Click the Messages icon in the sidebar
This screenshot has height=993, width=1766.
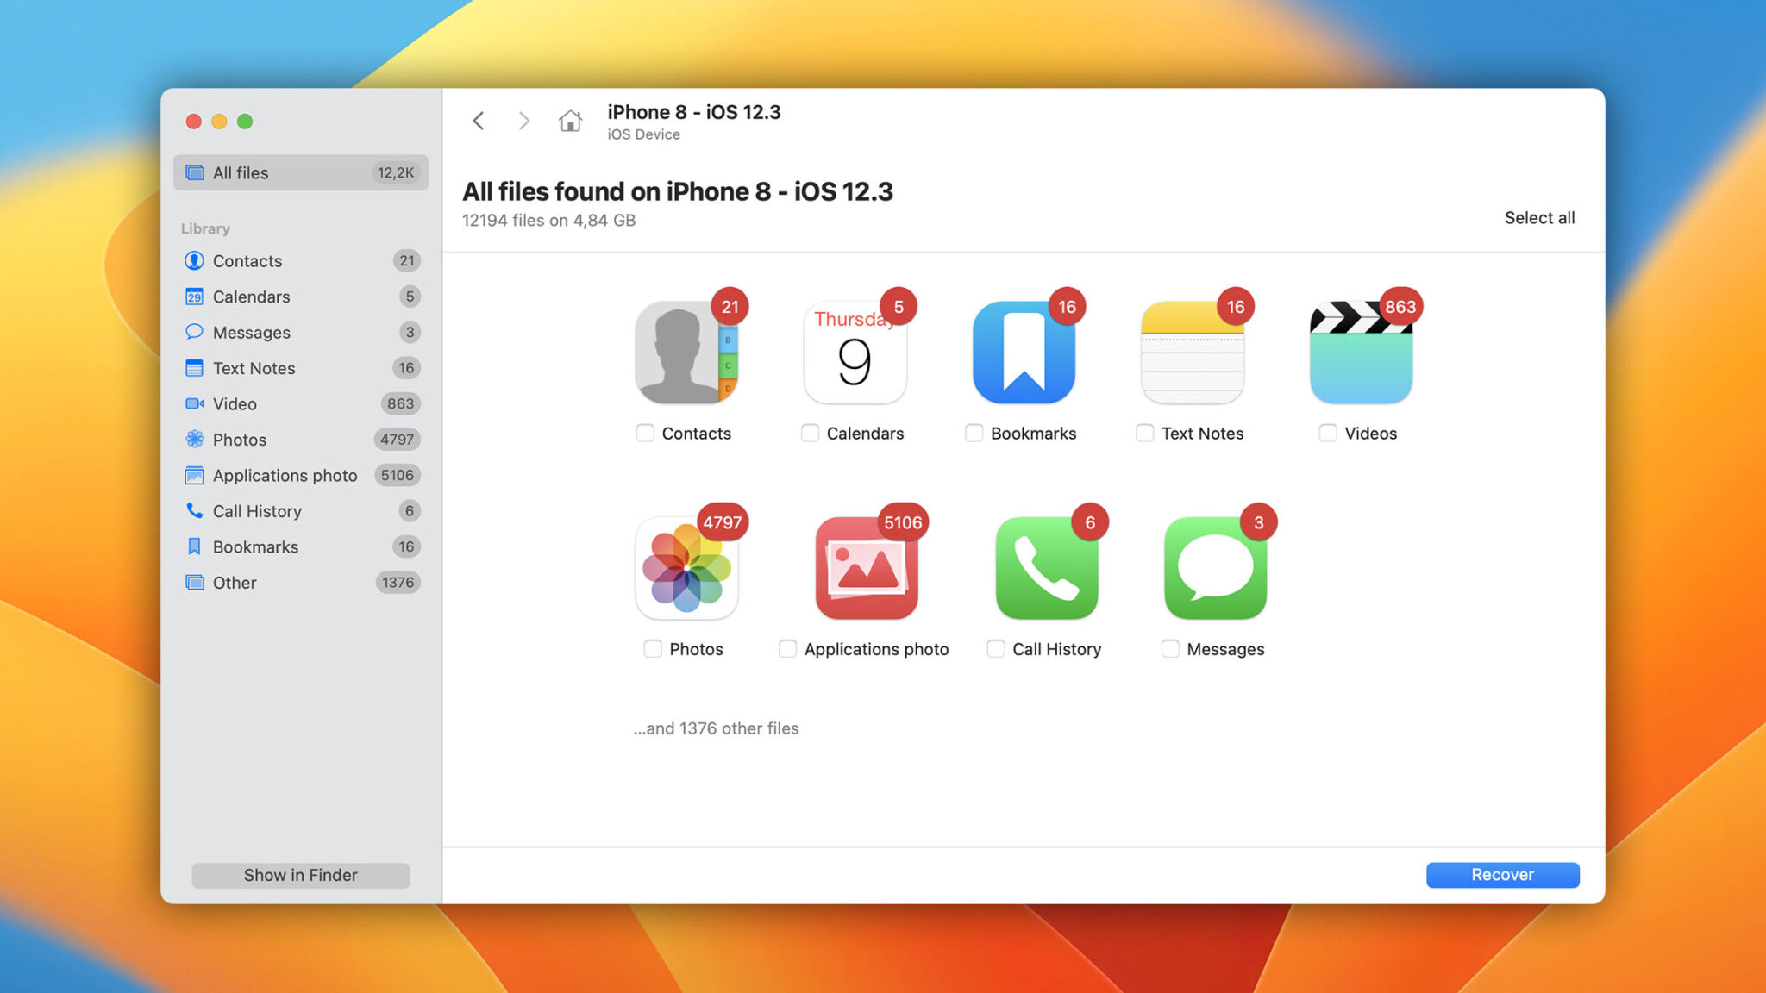(195, 332)
